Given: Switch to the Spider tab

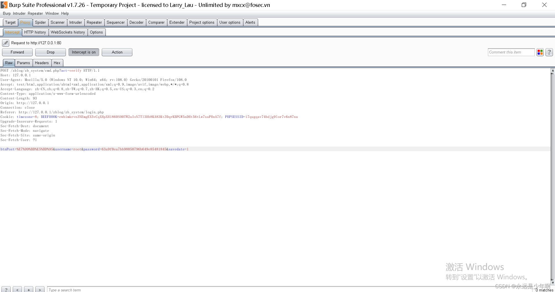Looking at the screenshot, I should (x=40, y=23).
